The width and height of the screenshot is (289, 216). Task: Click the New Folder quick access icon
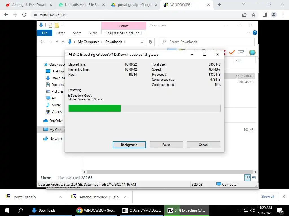click(57, 25)
